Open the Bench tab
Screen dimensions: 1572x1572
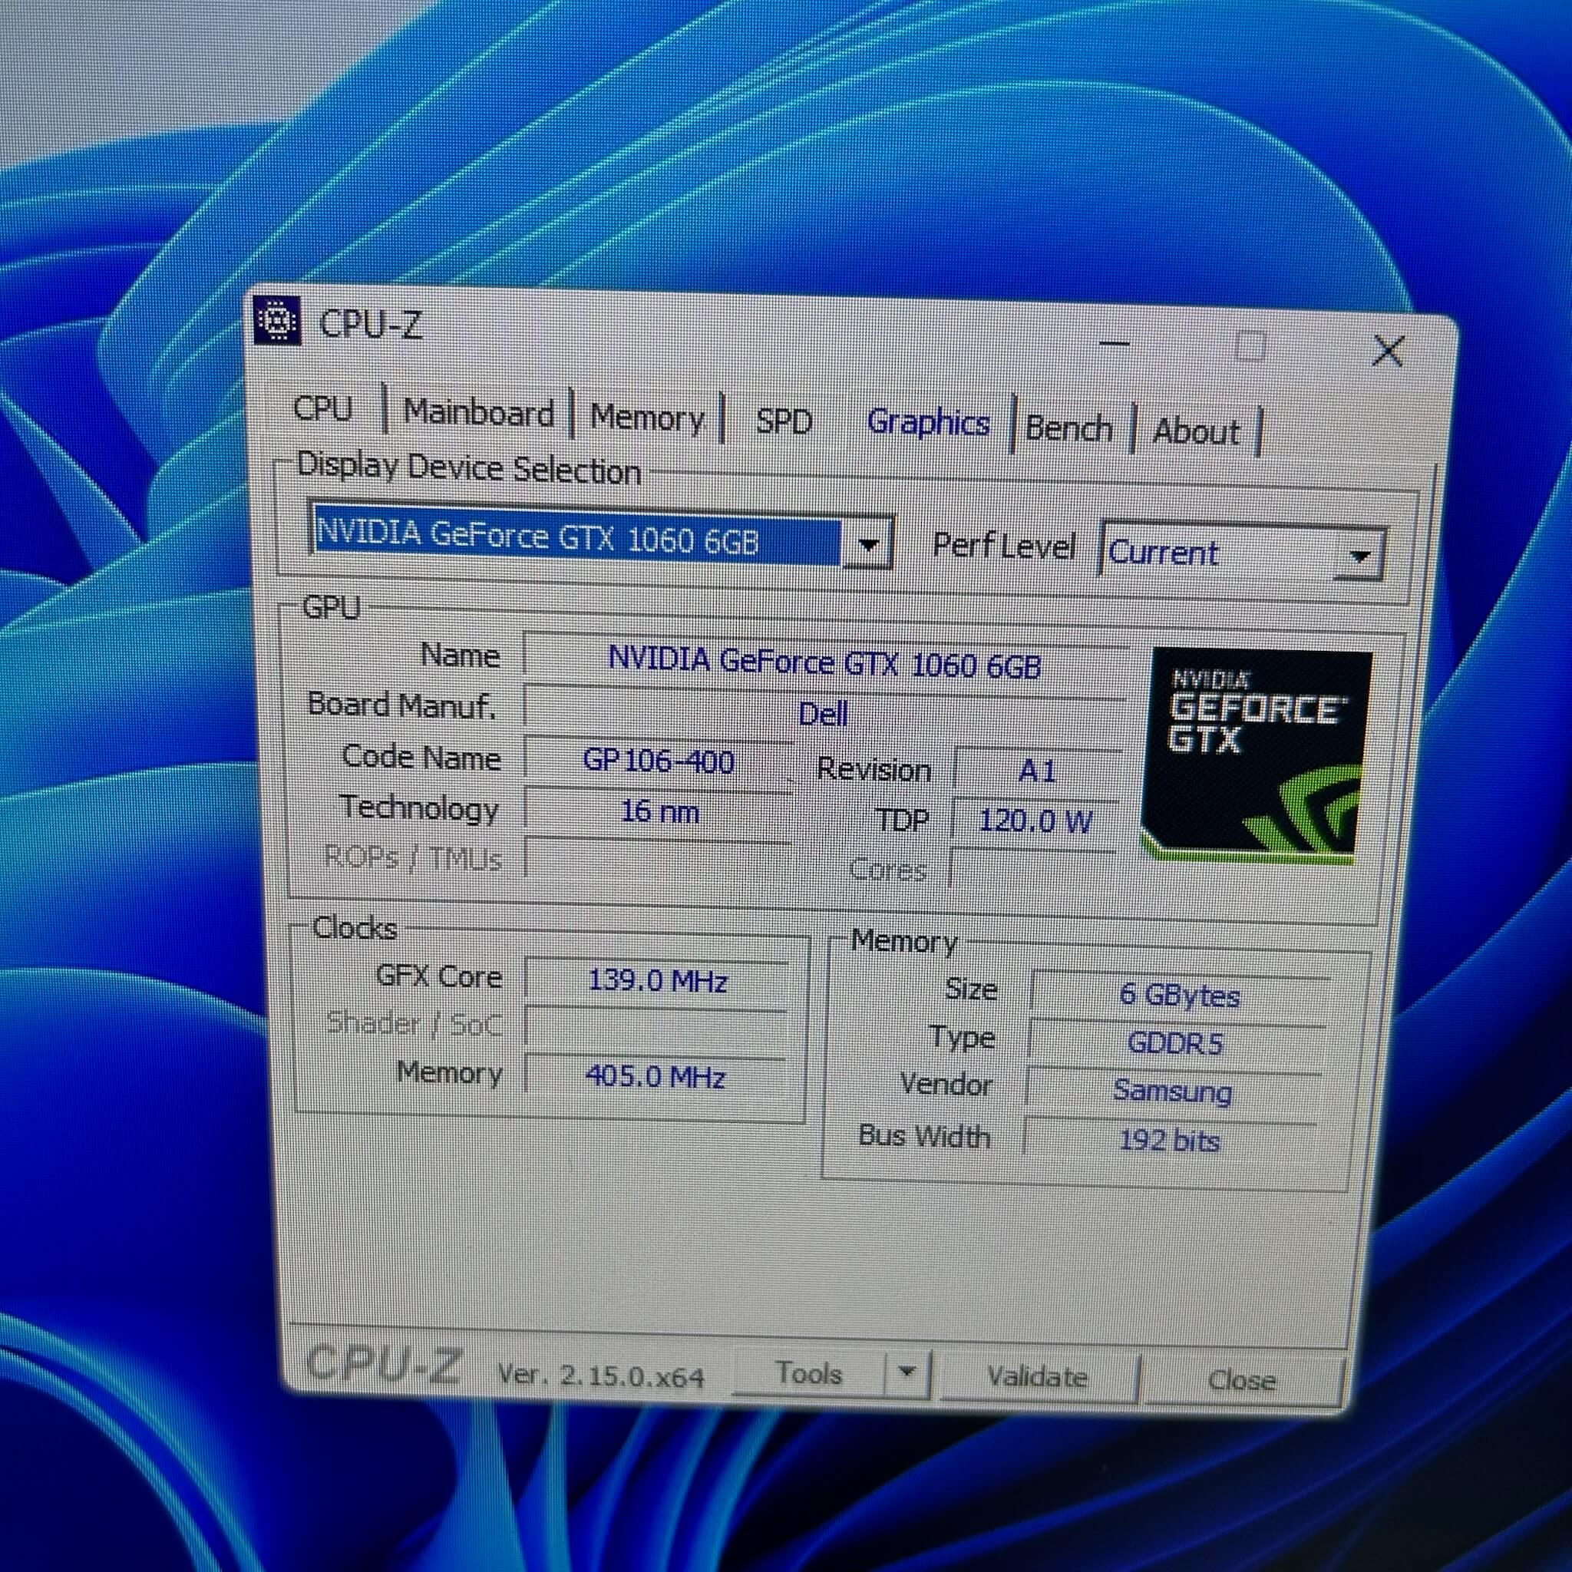coord(1068,428)
